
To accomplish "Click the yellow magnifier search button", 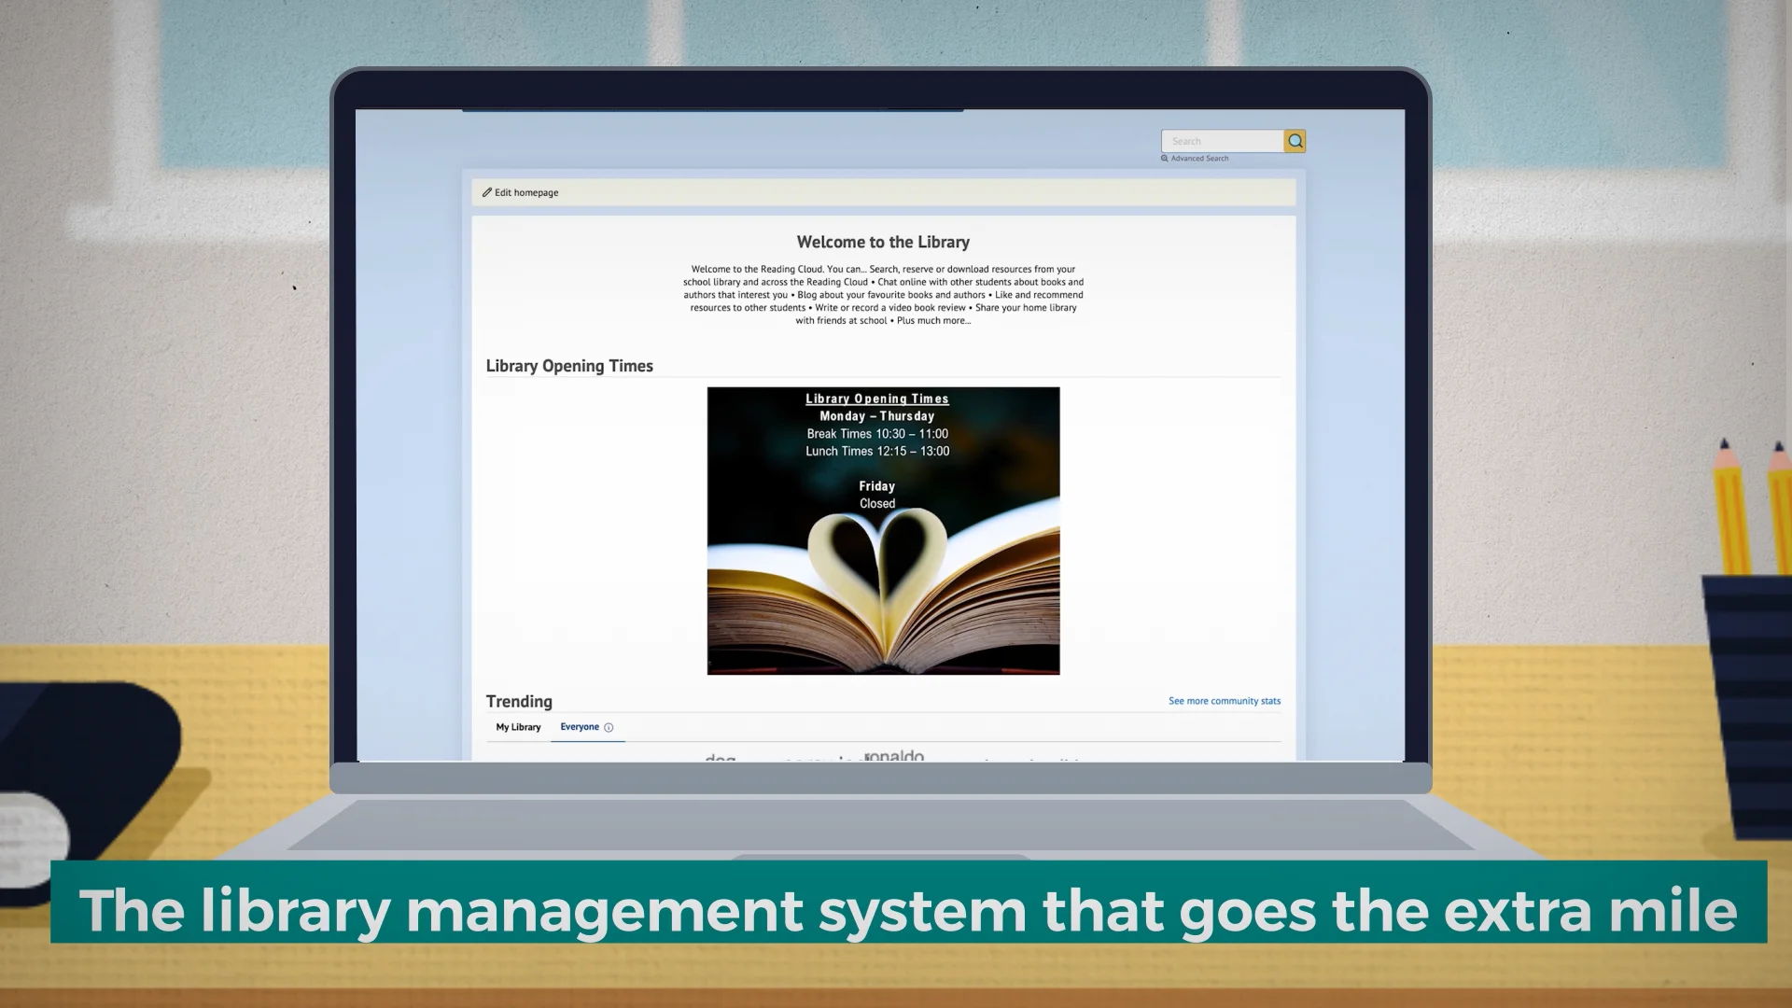I will (x=1295, y=141).
